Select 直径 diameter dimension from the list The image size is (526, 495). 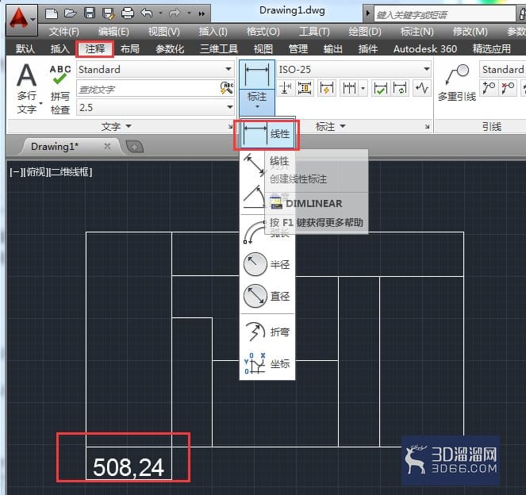(x=267, y=296)
